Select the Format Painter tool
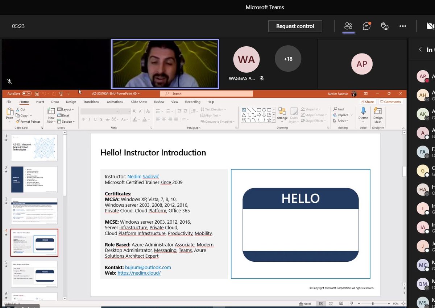Screen dimensions: 435x308 [28, 122]
